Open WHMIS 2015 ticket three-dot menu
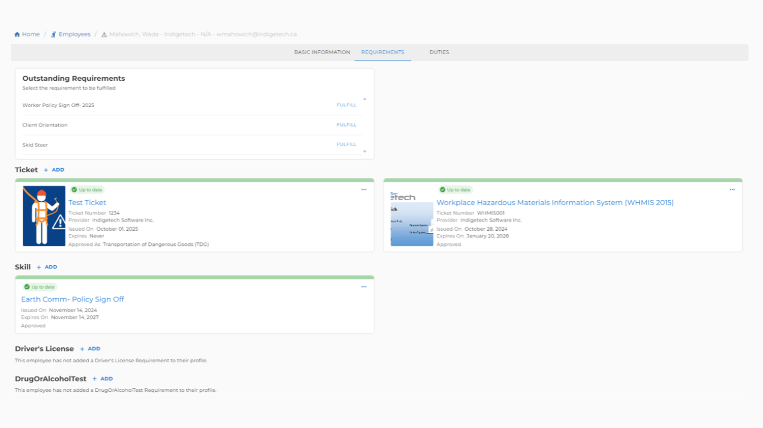 point(732,190)
